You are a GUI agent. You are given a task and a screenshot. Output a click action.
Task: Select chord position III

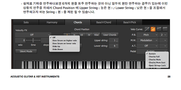82,35
